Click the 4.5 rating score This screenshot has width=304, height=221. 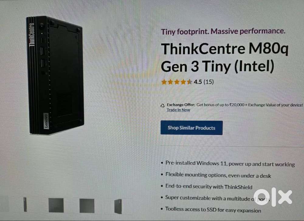click(198, 82)
